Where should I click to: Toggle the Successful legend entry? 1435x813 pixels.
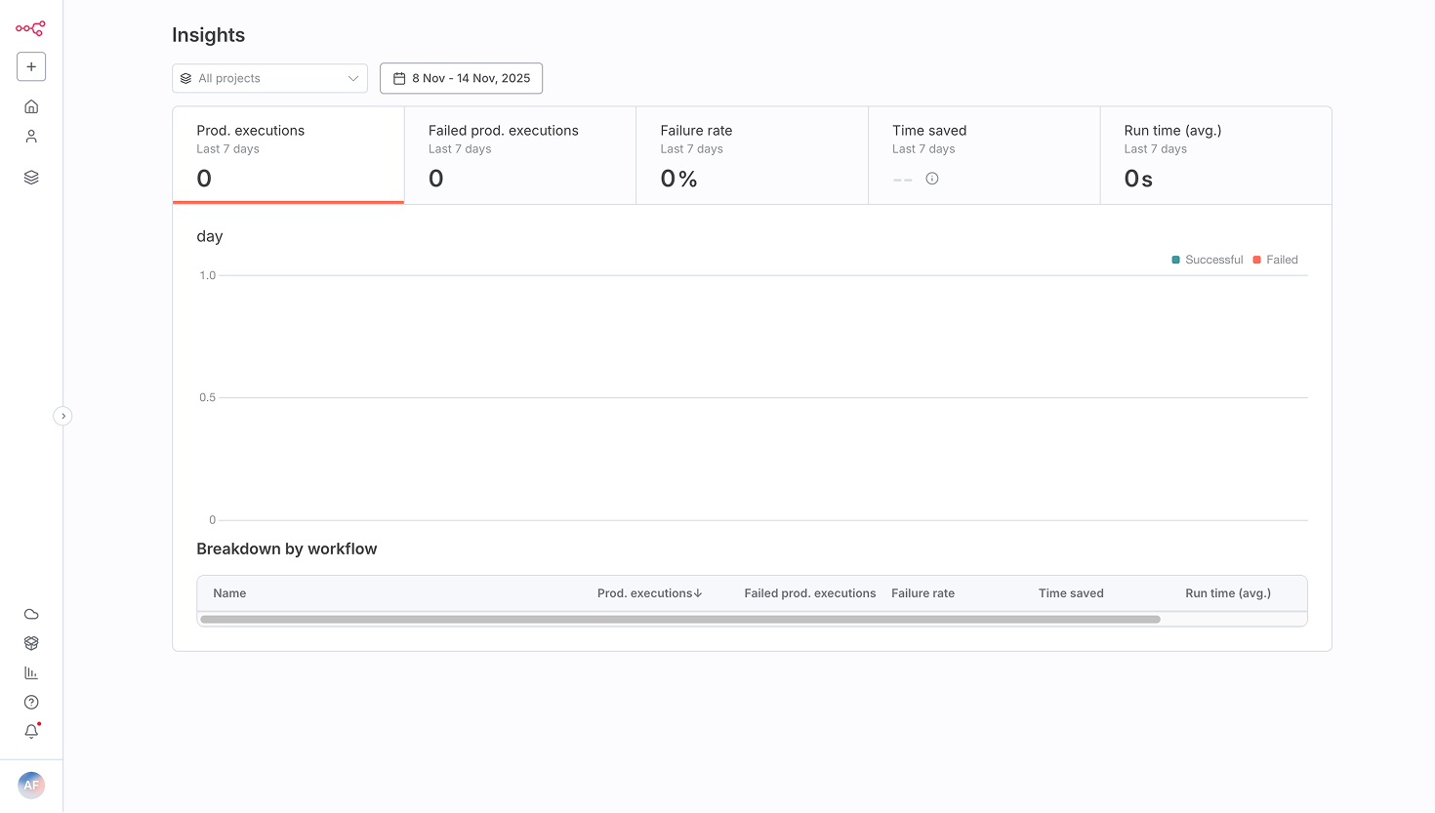(1208, 260)
